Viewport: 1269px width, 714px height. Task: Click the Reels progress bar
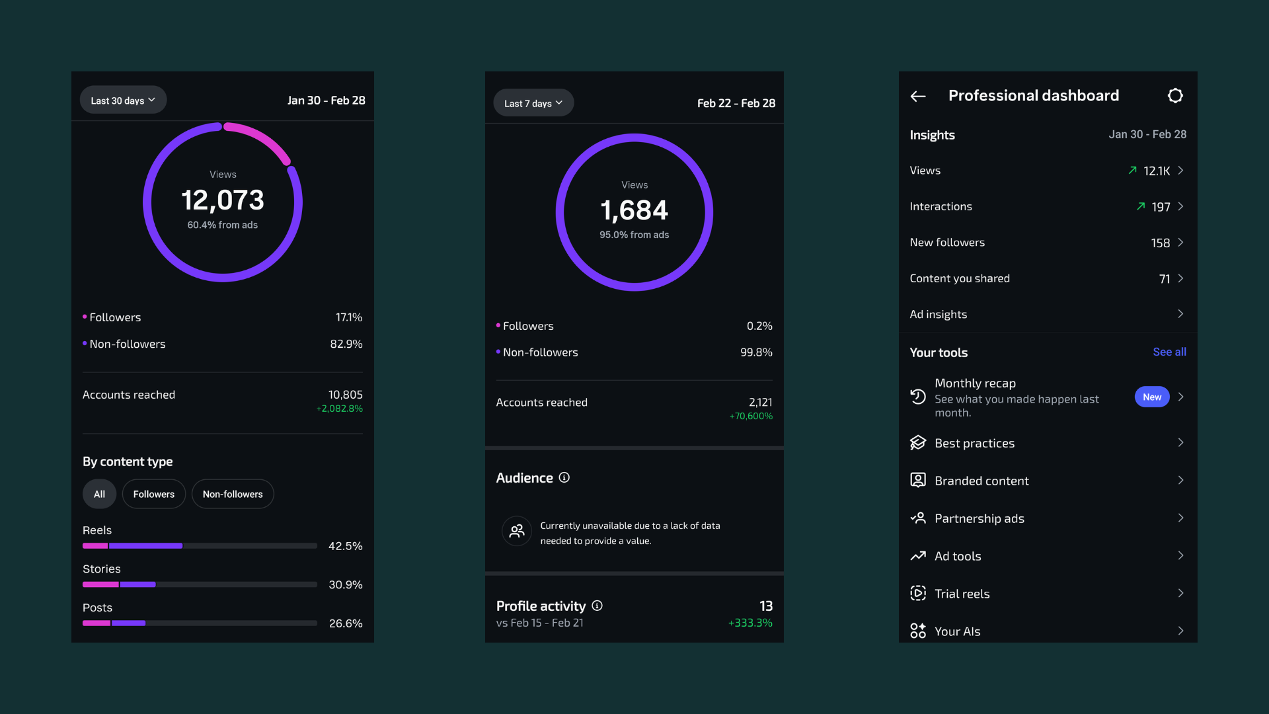(200, 546)
